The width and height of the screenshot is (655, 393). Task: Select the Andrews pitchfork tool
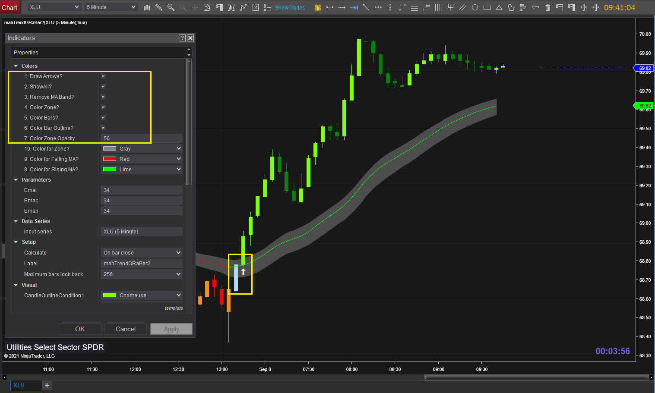451,7
